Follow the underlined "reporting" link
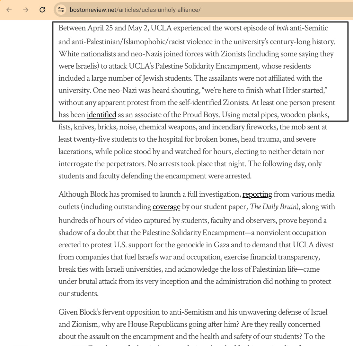353x346 pixels. pyautogui.click(x=257, y=194)
